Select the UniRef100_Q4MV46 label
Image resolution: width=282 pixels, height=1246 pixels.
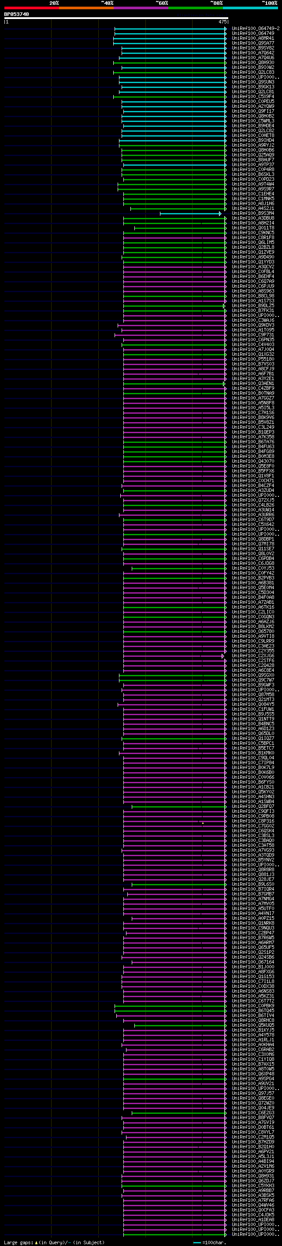(x=253, y=1205)
